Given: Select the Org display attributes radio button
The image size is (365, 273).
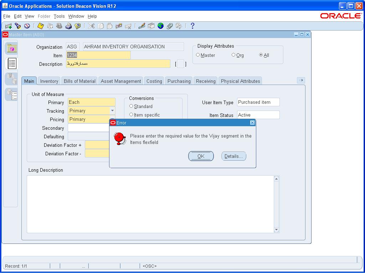Looking at the screenshot, I should click(233, 55).
